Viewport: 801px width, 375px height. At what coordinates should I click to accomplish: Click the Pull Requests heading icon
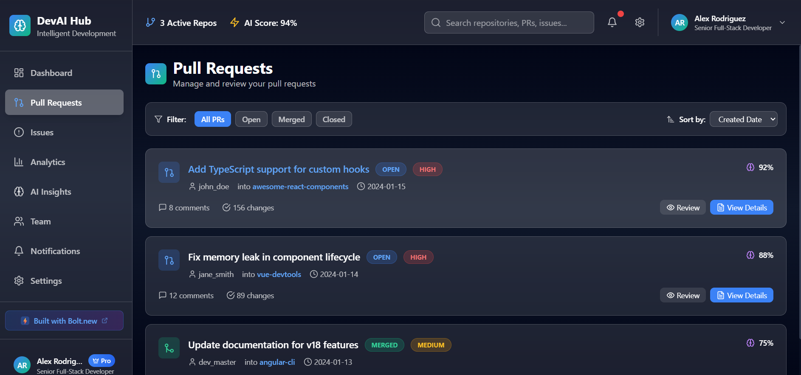(x=156, y=74)
